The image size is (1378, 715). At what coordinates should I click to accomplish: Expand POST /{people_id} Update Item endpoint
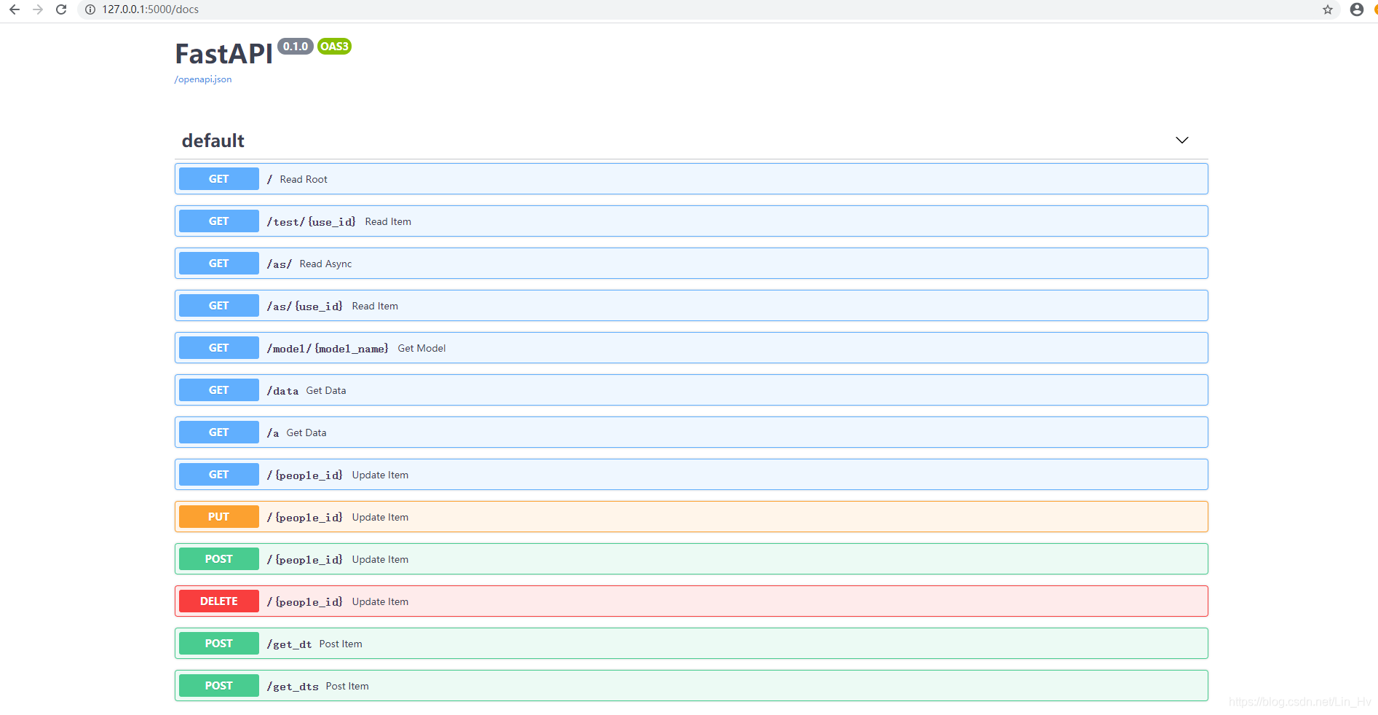pyautogui.click(x=691, y=559)
